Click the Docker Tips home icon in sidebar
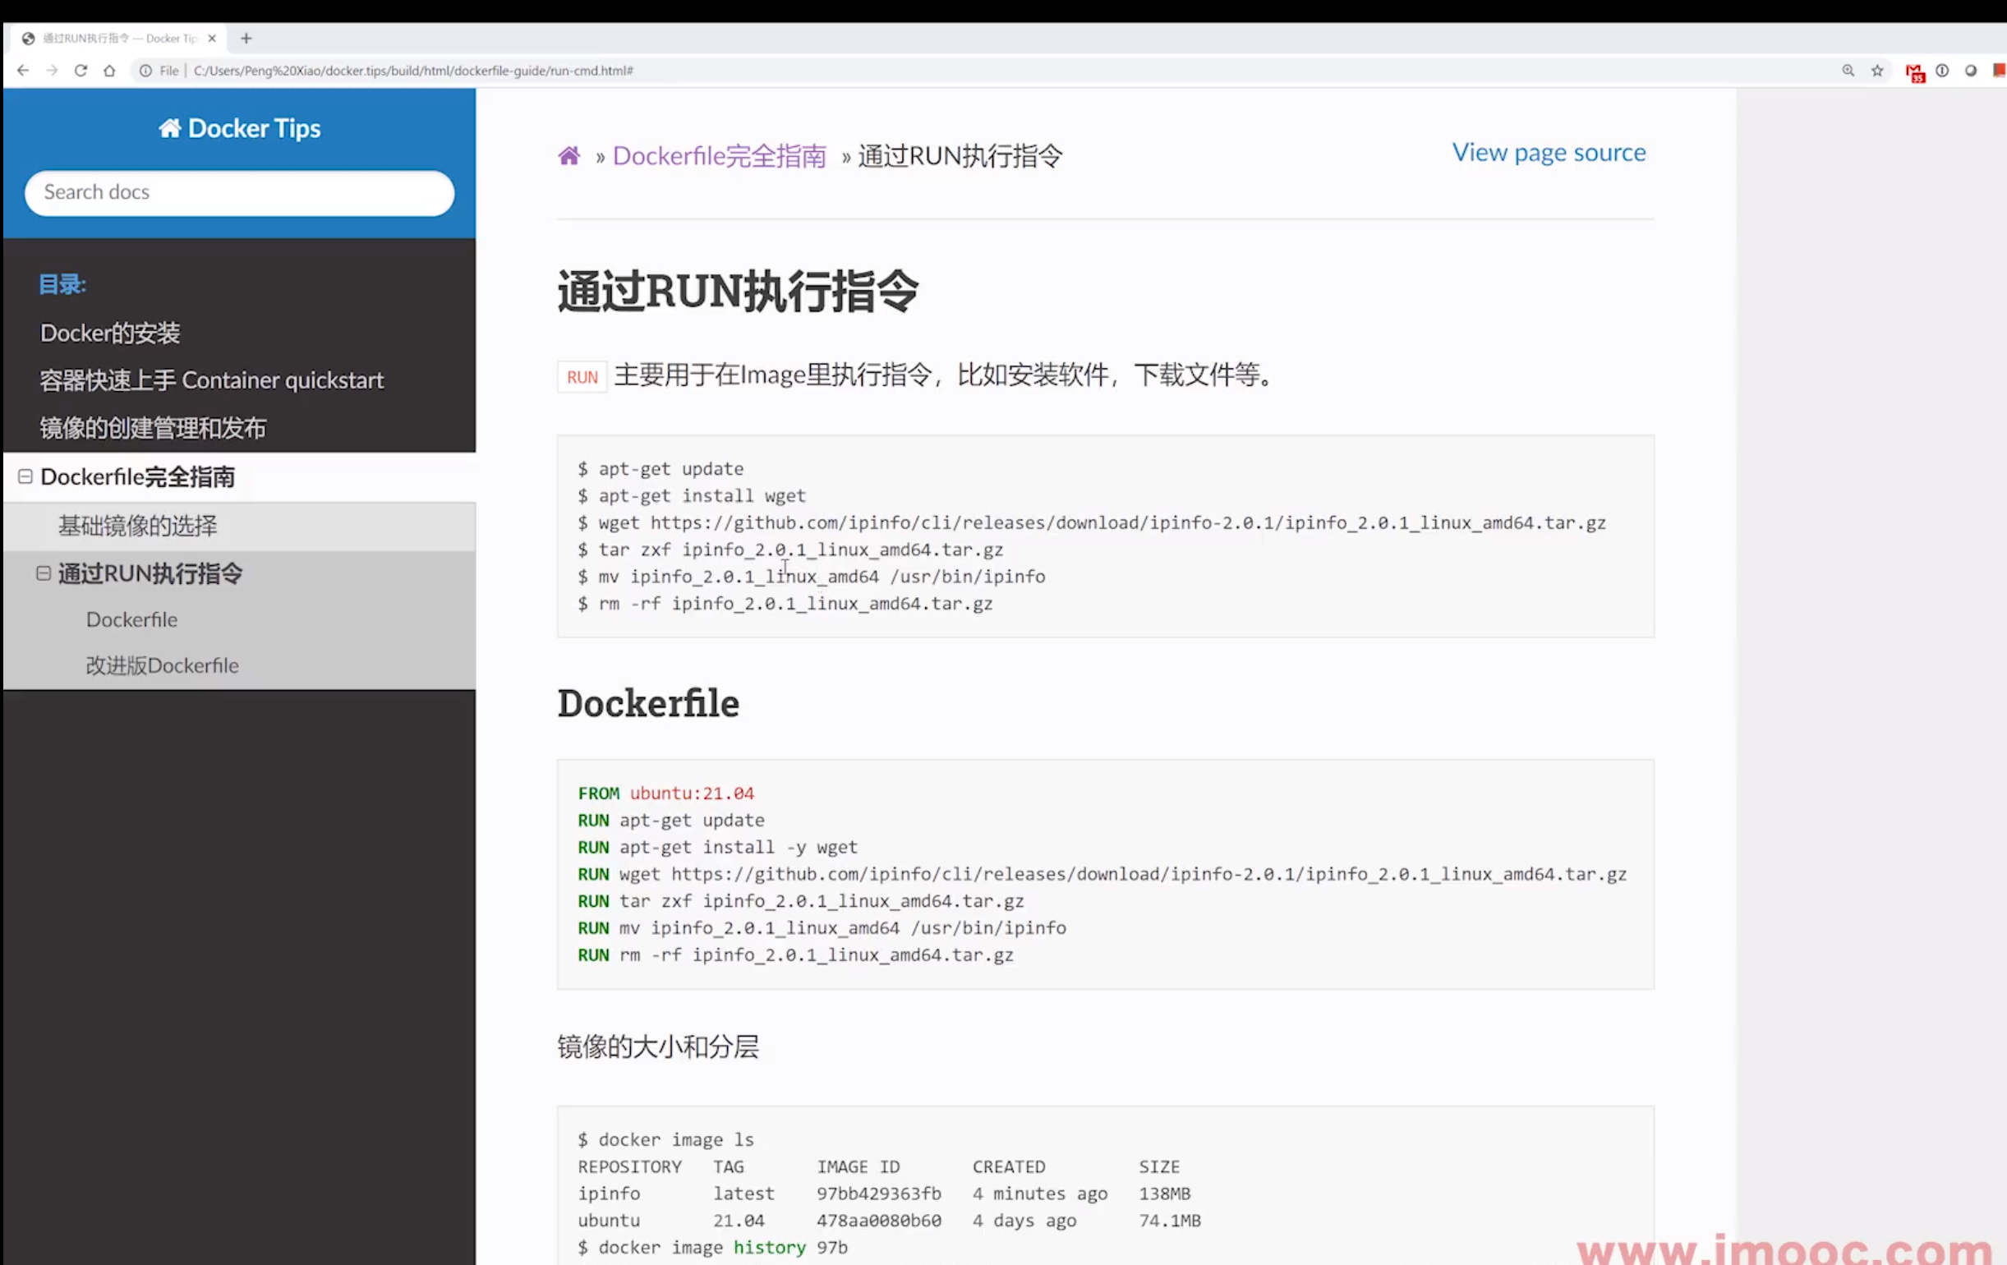The image size is (2007, 1265). point(170,127)
